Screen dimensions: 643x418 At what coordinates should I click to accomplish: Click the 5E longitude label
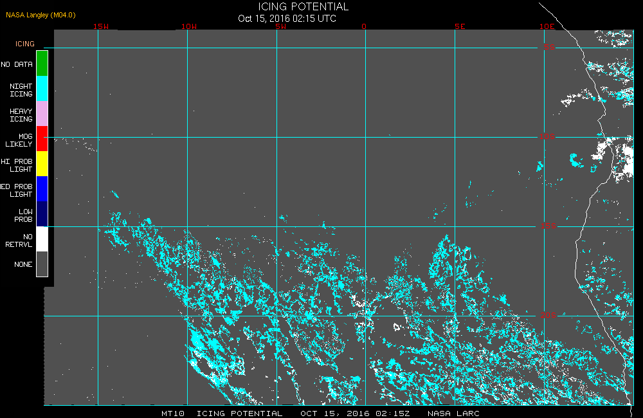click(x=460, y=26)
